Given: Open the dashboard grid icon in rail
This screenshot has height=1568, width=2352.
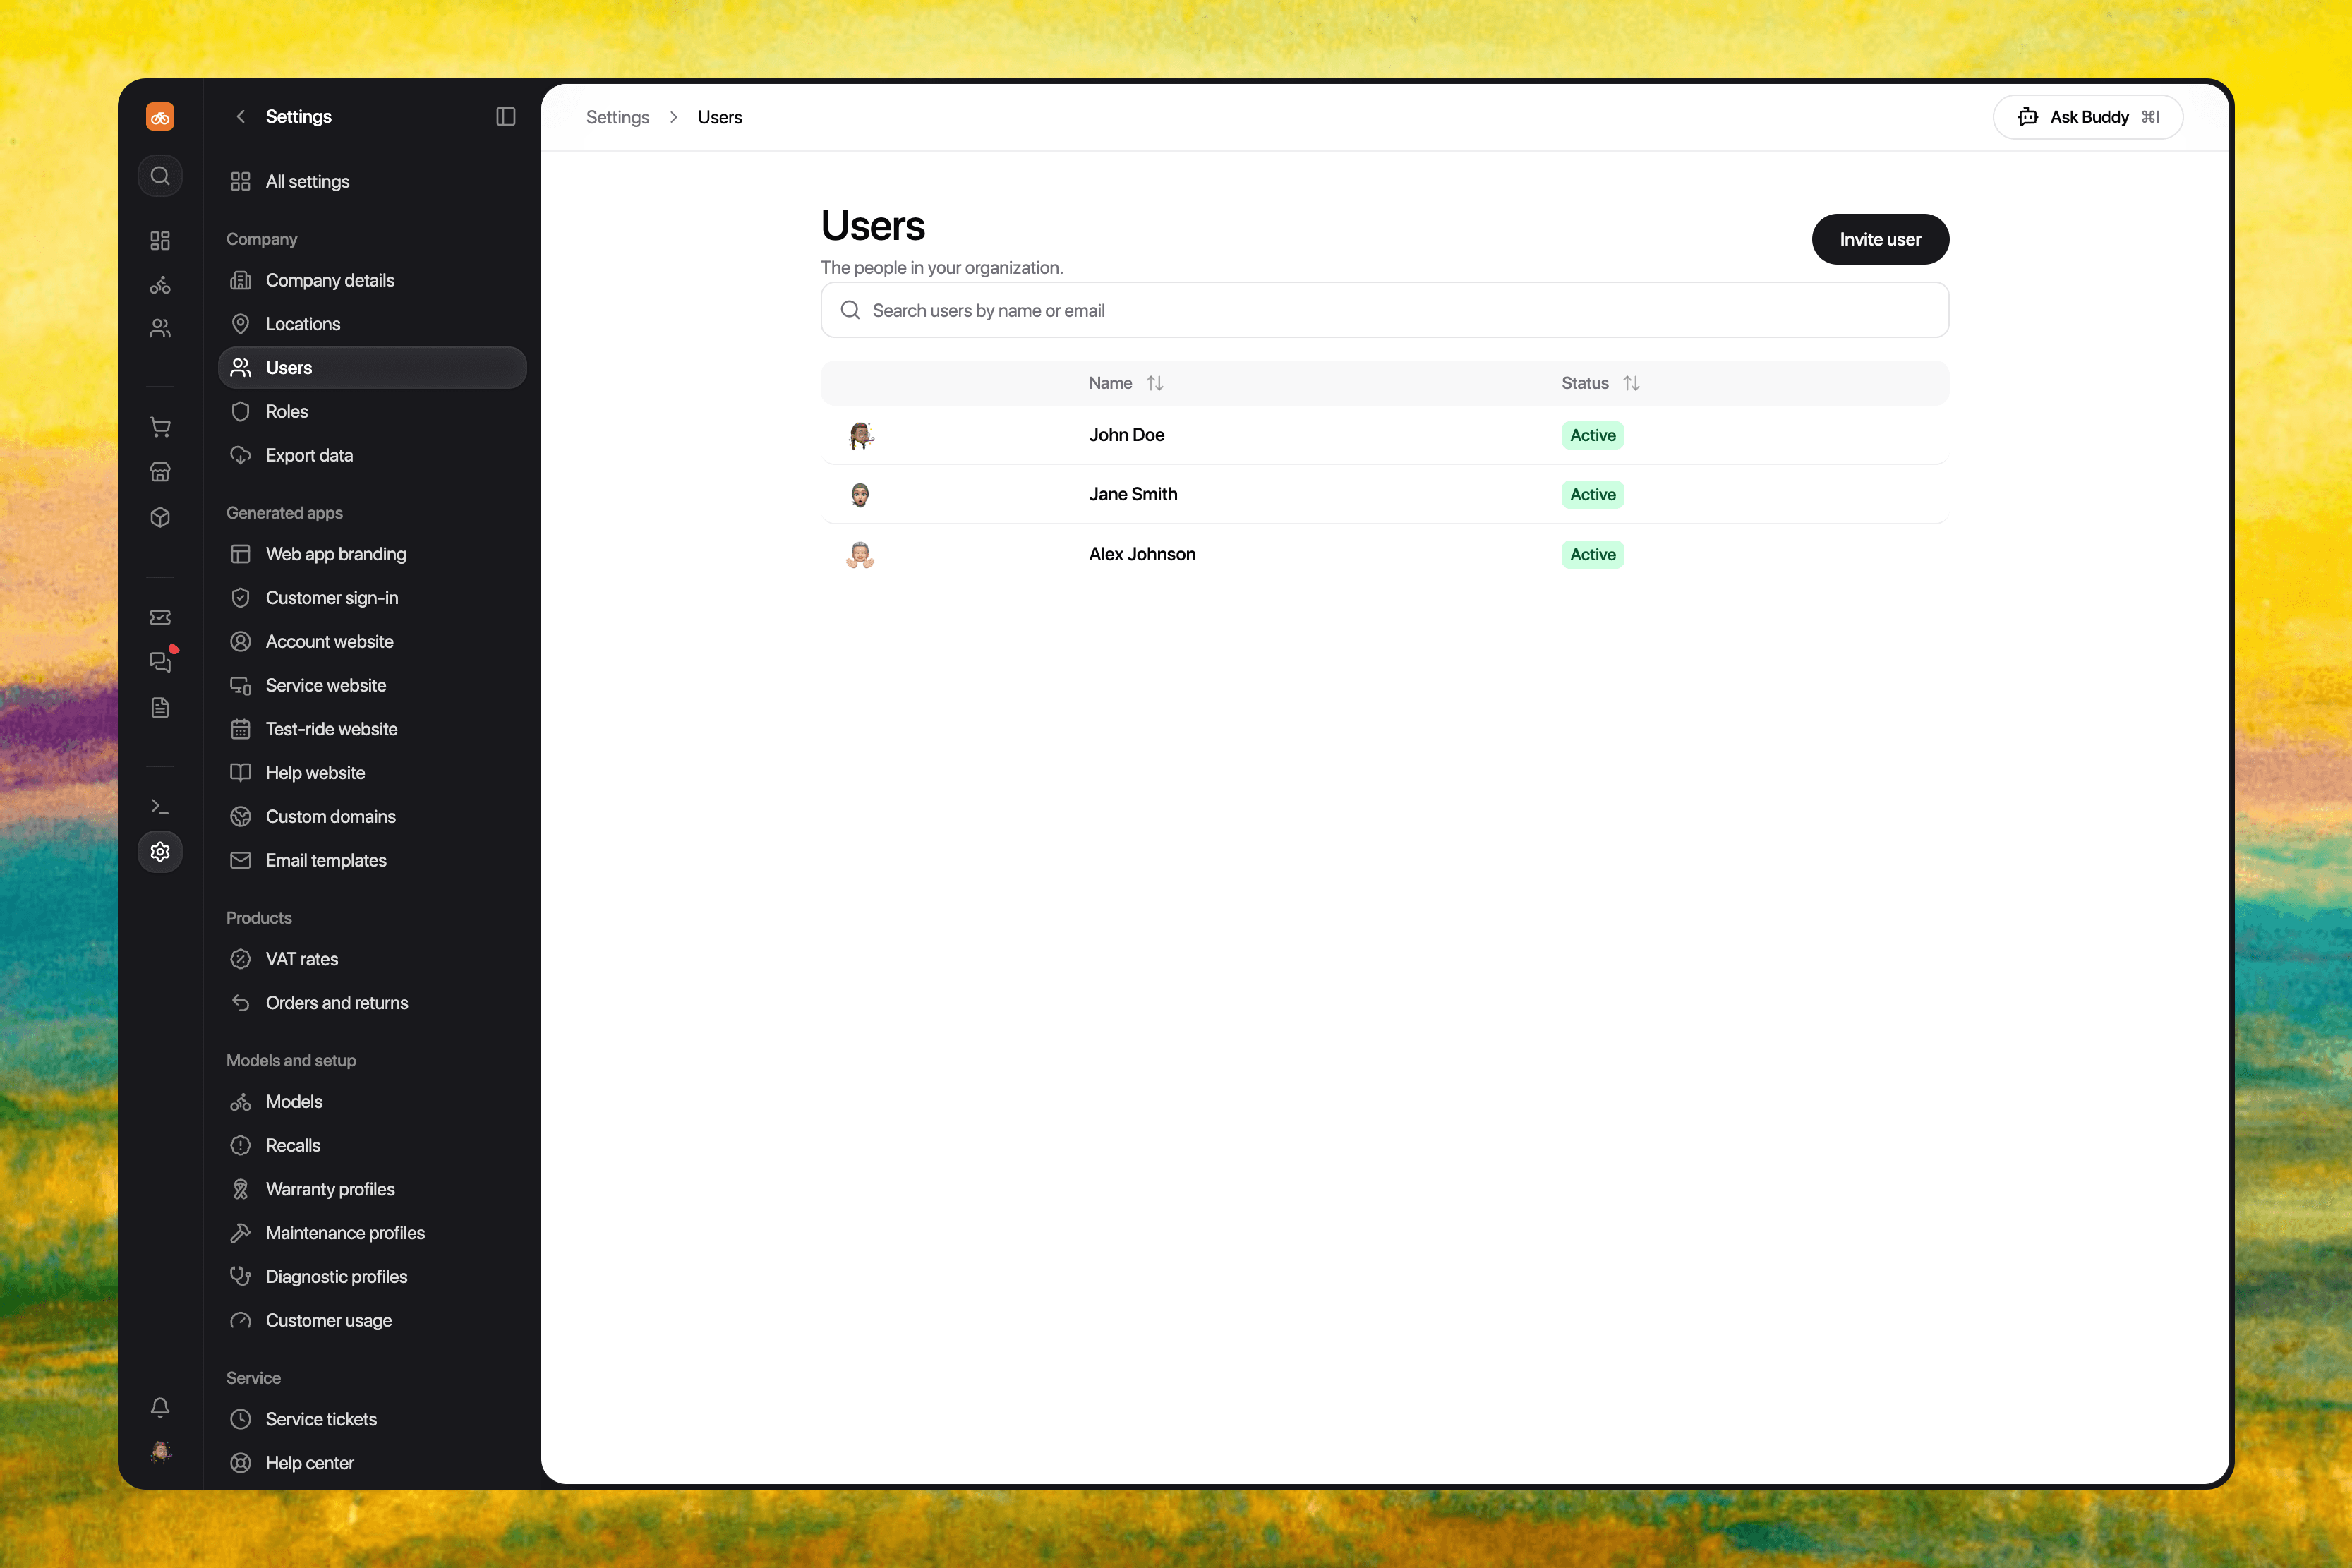Looking at the screenshot, I should (x=160, y=240).
